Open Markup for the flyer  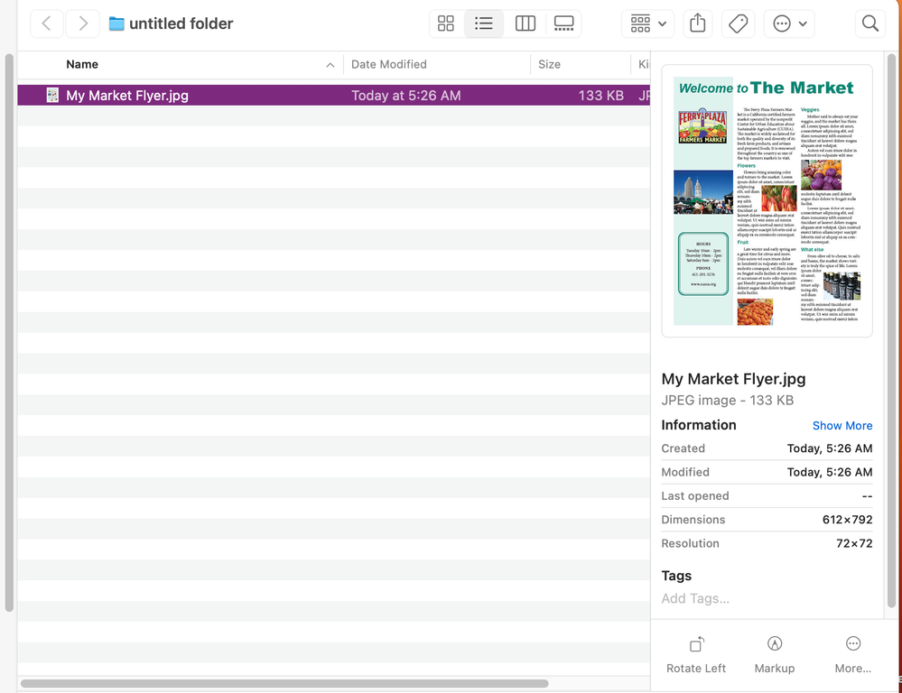(x=774, y=654)
